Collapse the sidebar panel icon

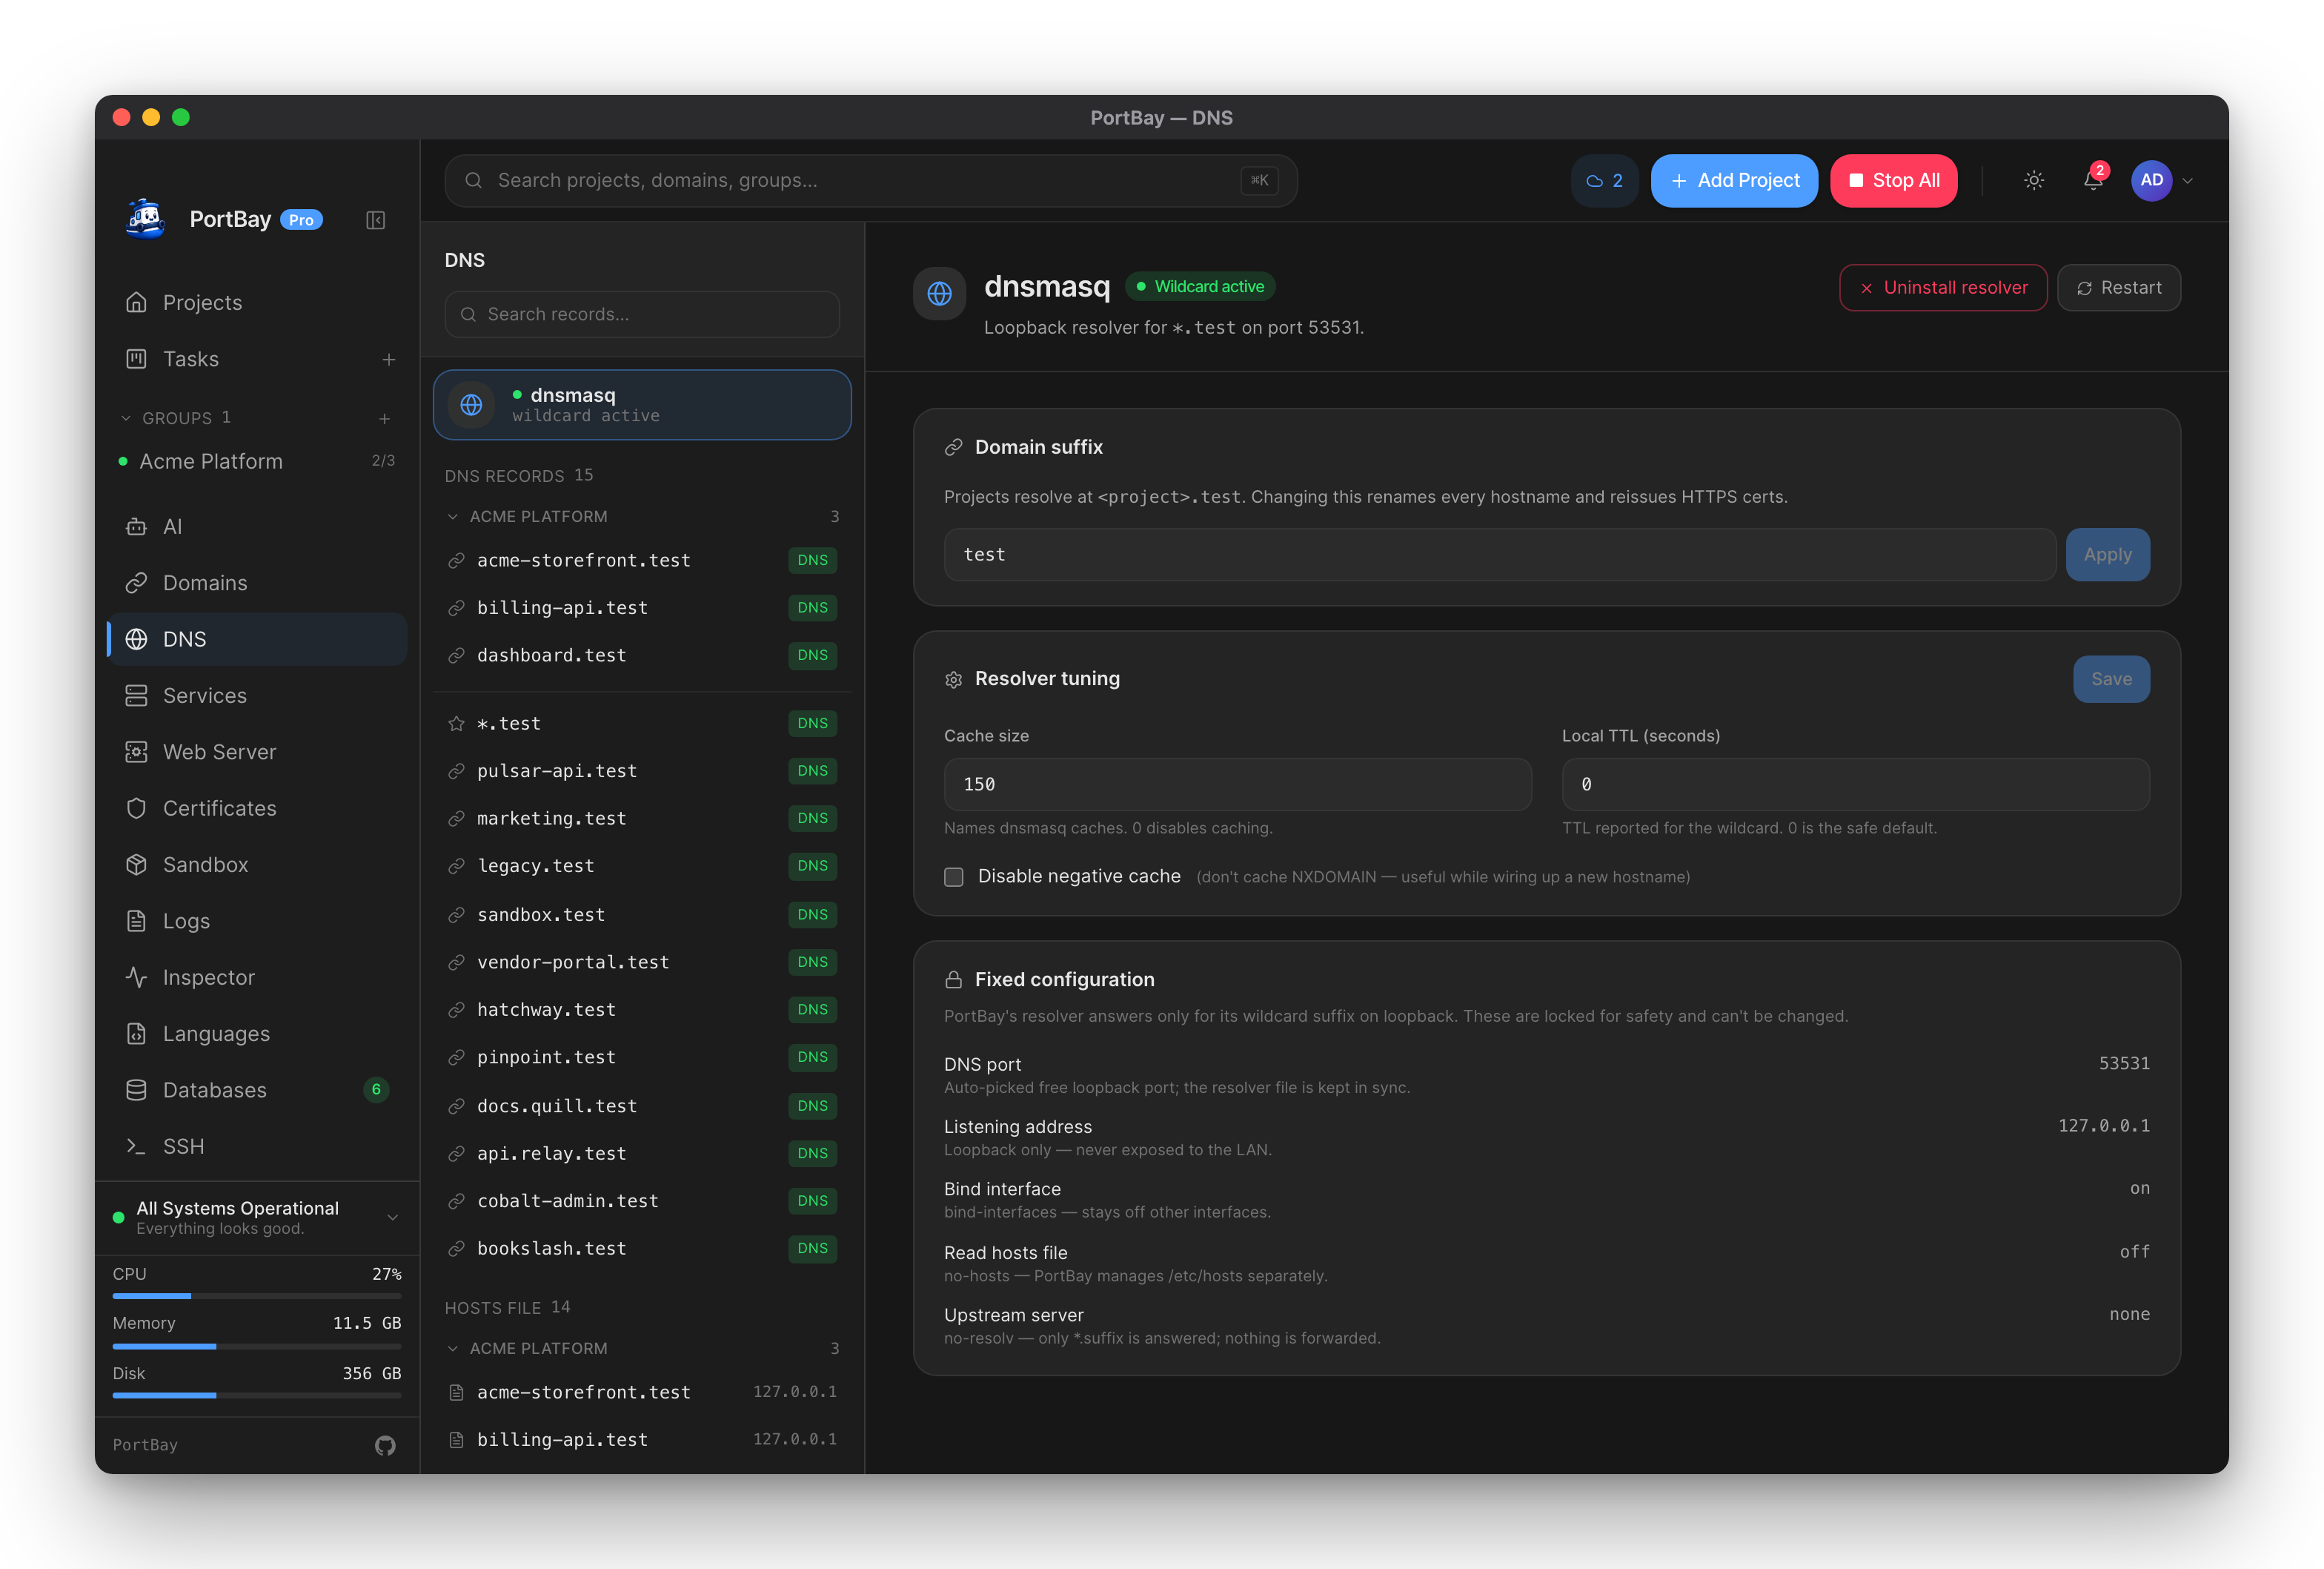point(376,220)
